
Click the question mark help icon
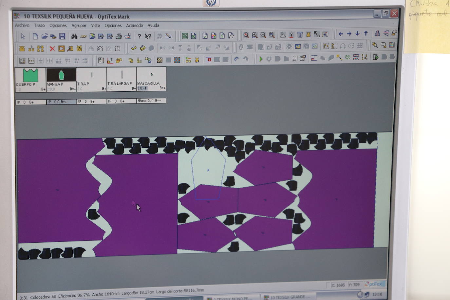139,36
